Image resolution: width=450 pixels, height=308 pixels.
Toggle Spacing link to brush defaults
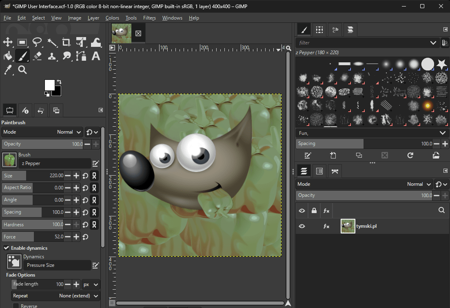click(94, 212)
